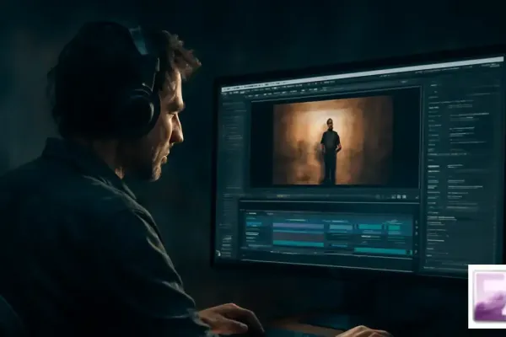
Task: Select the purple clip on the top timeline track
Action: [x=299, y=226]
